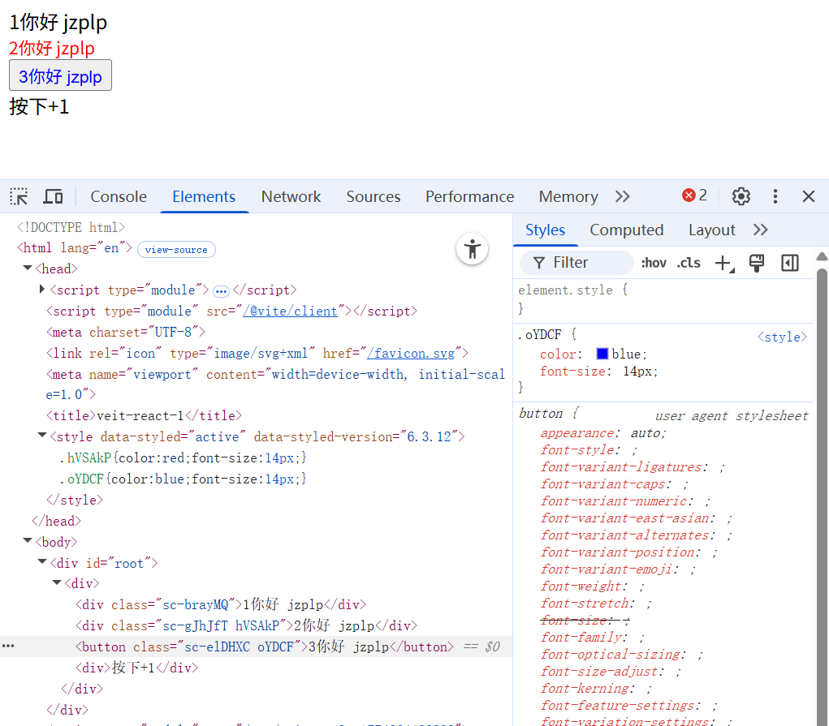Screen dimensions: 829x726
Task: Click the red error count badge
Action: [x=695, y=195]
